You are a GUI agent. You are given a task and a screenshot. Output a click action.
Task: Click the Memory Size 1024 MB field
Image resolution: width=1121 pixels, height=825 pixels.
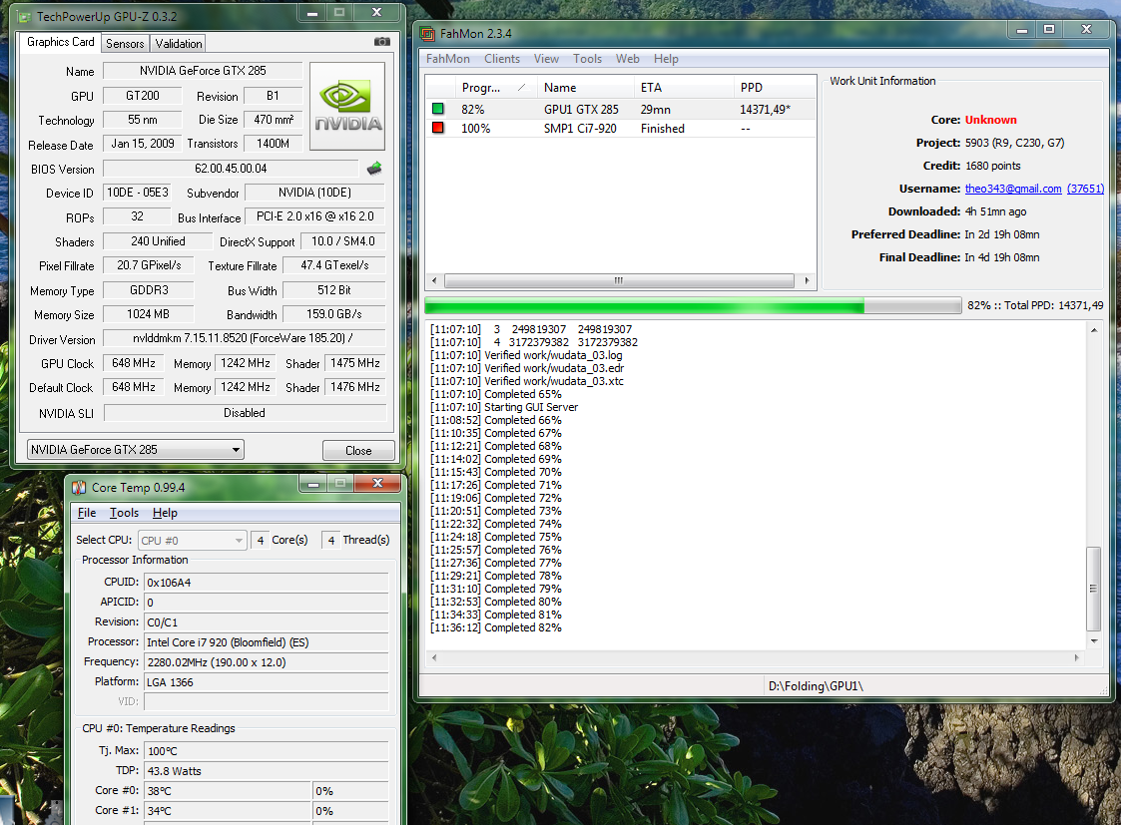click(x=148, y=314)
